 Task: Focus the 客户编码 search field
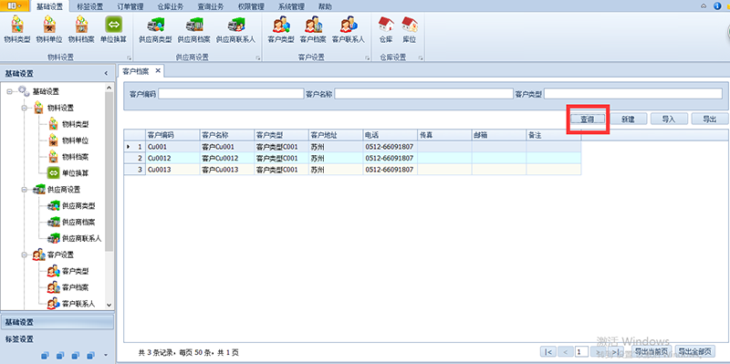(x=231, y=94)
